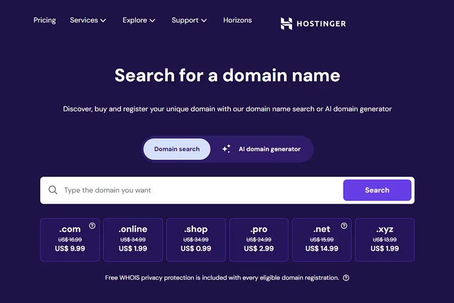Select the Domain search tab
This screenshot has width=454, height=303.
point(177,149)
